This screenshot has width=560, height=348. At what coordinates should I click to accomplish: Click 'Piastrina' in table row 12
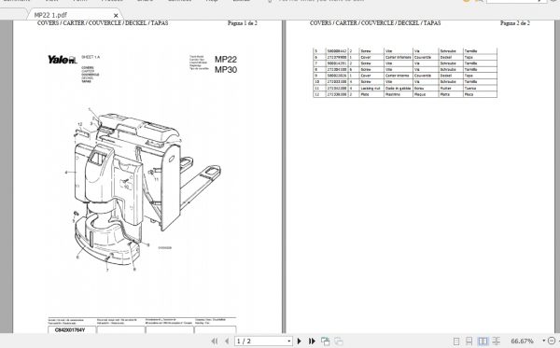(393, 94)
